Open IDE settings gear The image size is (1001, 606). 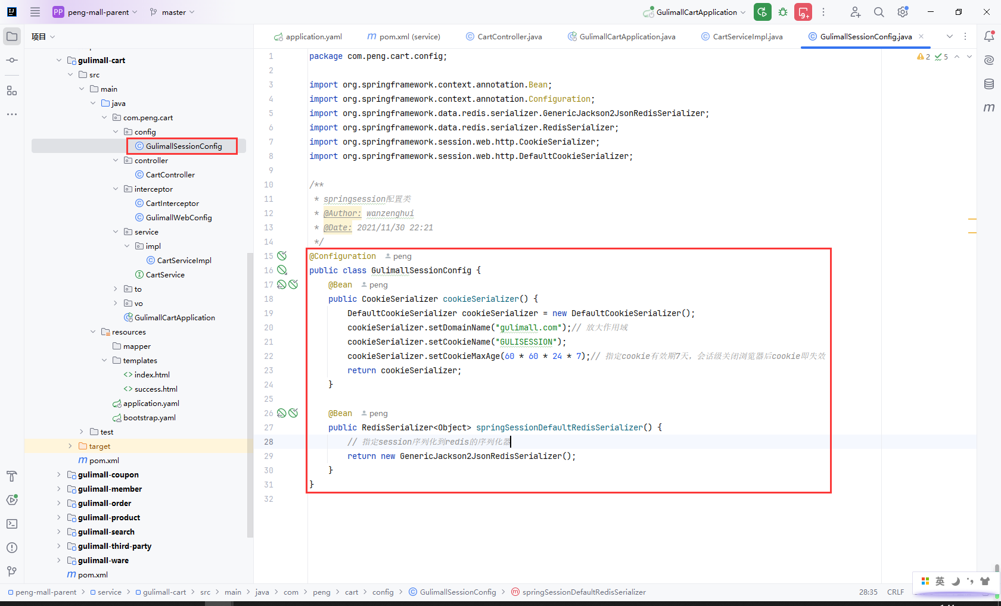point(903,12)
